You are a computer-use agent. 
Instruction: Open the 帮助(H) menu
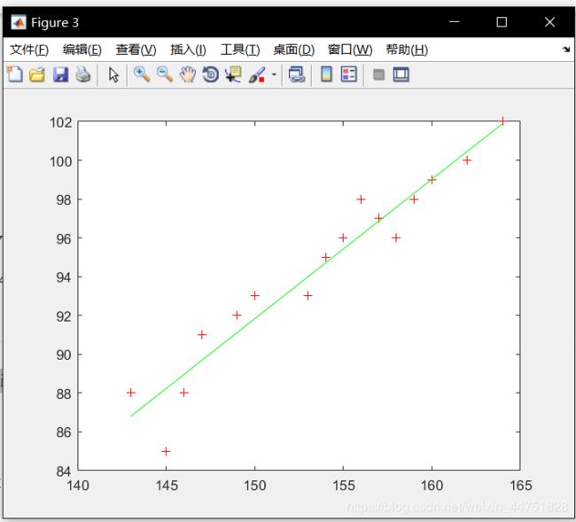[407, 50]
